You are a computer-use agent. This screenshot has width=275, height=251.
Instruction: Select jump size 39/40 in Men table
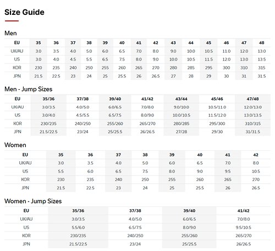point(115,99)
